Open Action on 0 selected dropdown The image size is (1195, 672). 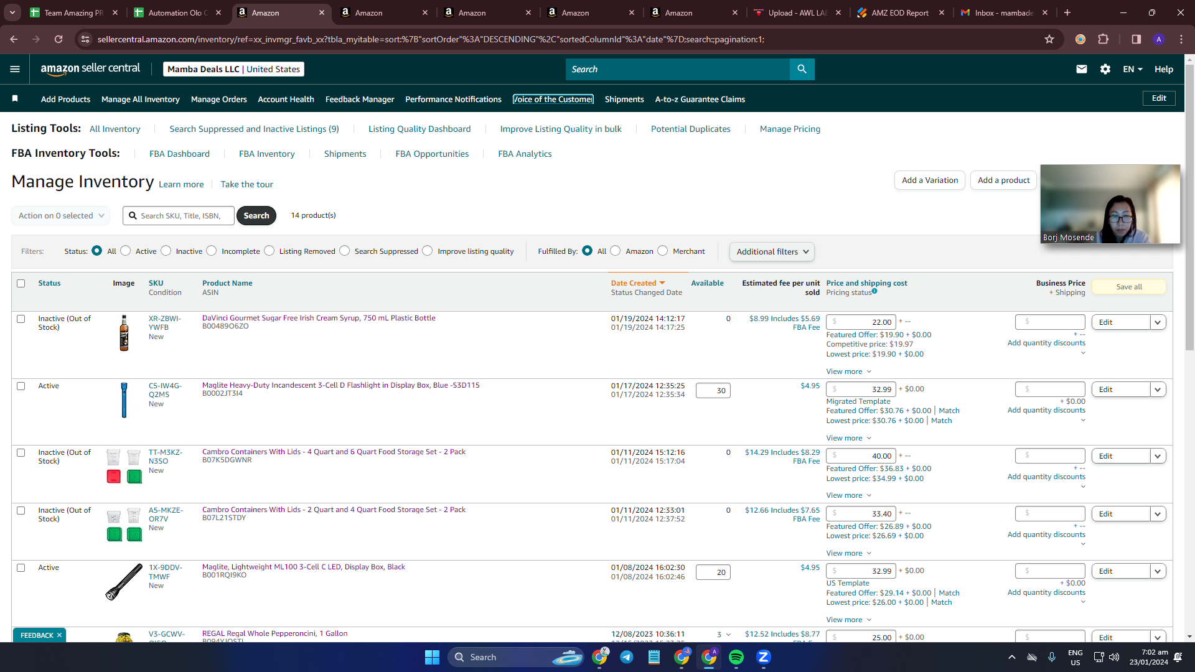pyautogui.click(x=61, y=216)
